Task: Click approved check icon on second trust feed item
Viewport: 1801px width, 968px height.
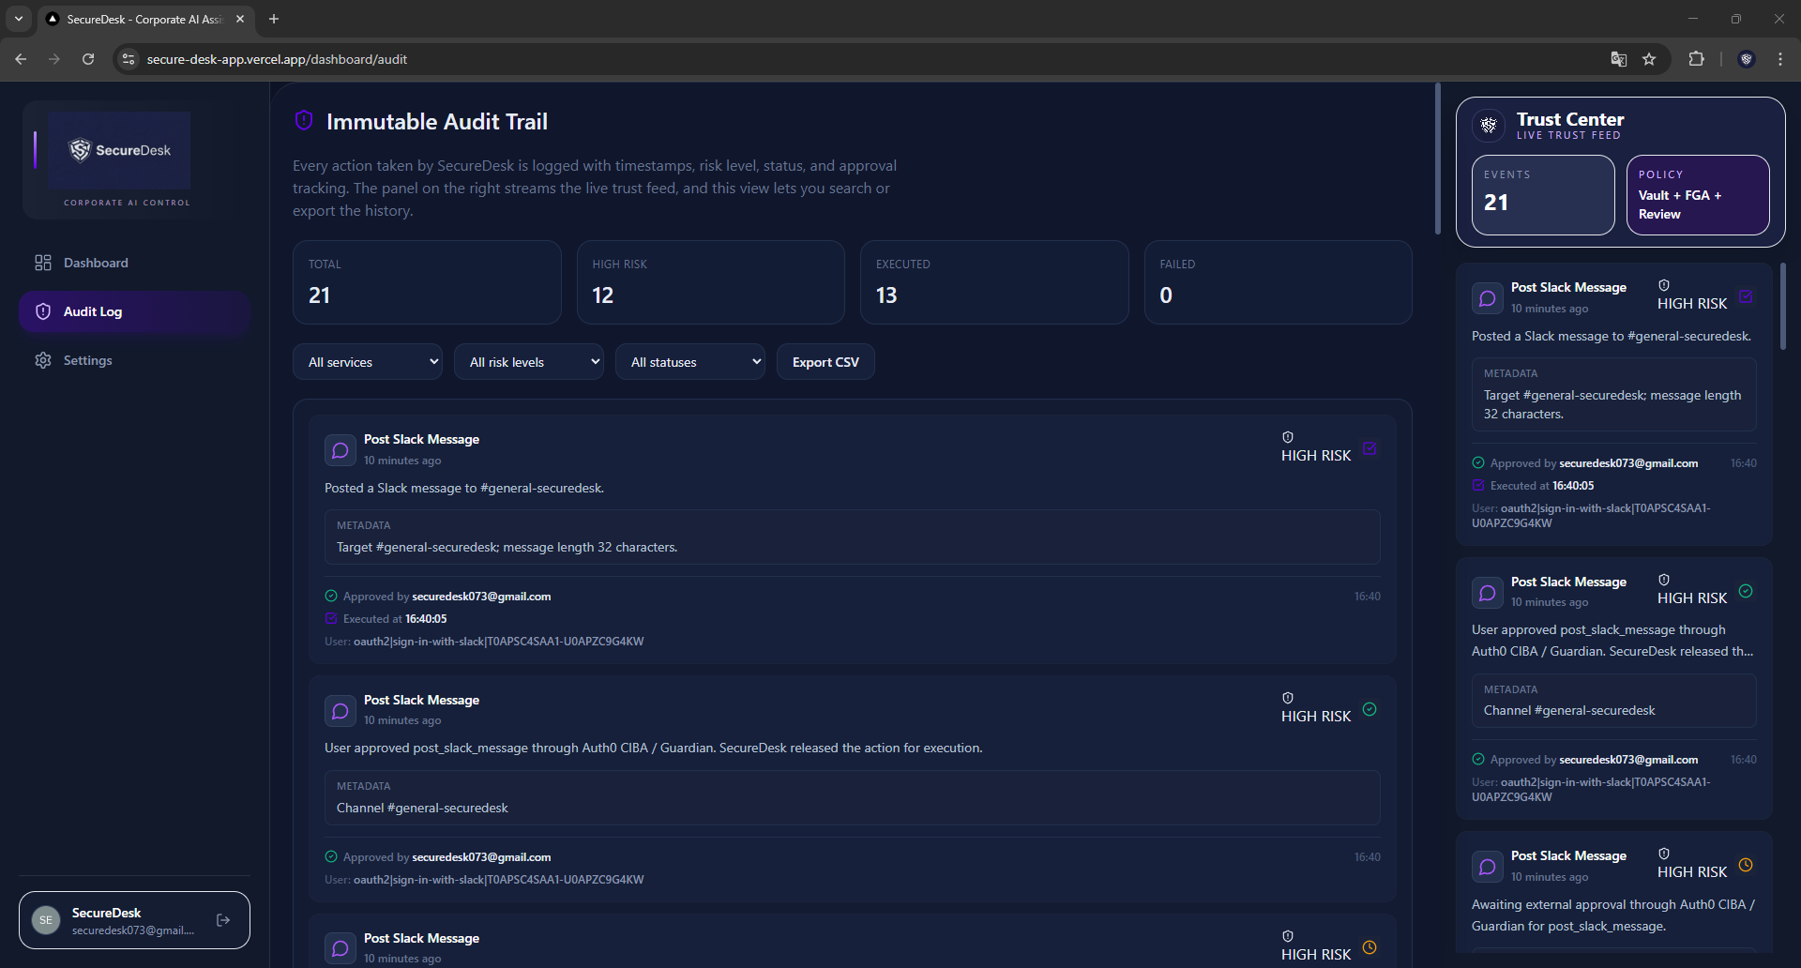Action: (1746, 591)
